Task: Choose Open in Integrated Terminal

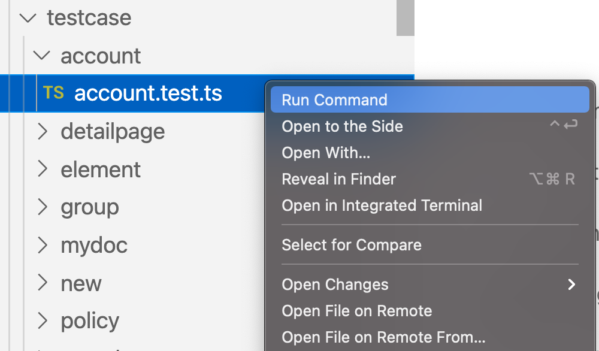Action: pos(382,205)
